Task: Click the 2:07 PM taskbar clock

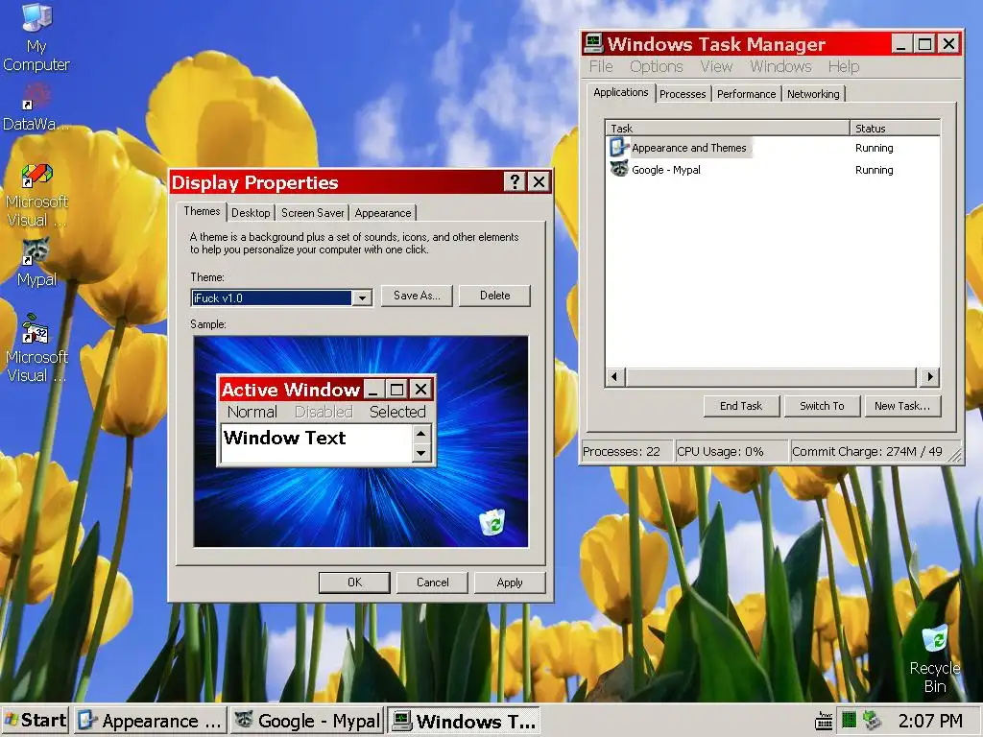Action: click(930, 720)
